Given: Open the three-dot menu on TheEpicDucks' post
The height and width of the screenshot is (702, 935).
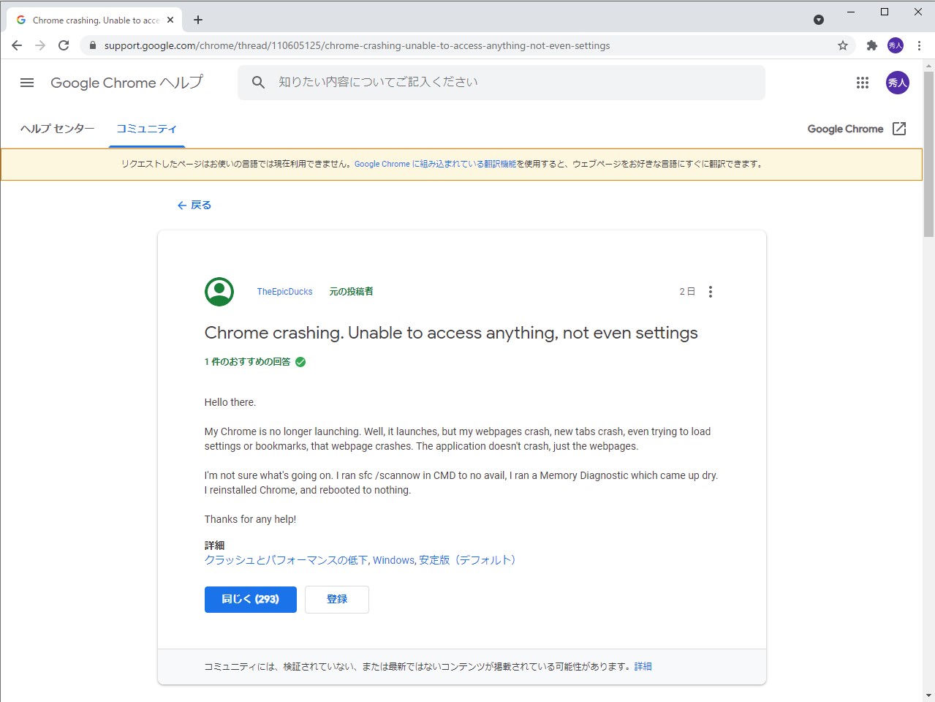Looking at the screenshot, I should pyautogui.click(x=710, y=291).
